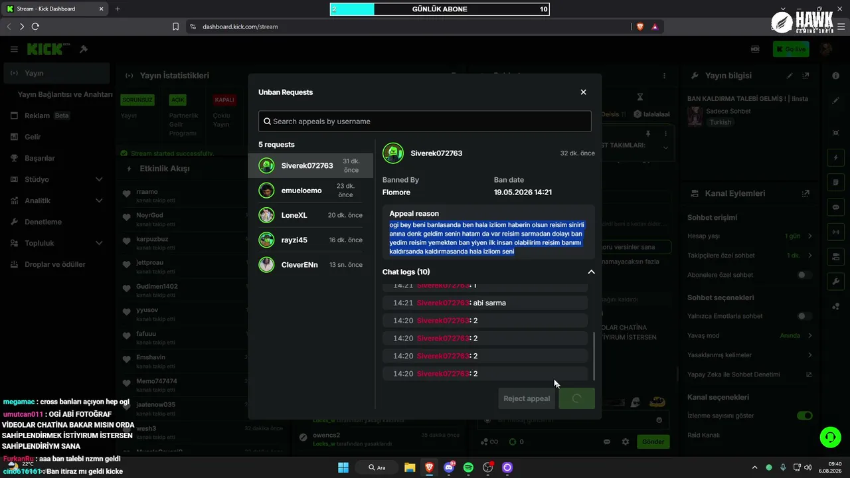Click the lightning bolt icon in right rail

pyautogui.click(x=836, y=158)
